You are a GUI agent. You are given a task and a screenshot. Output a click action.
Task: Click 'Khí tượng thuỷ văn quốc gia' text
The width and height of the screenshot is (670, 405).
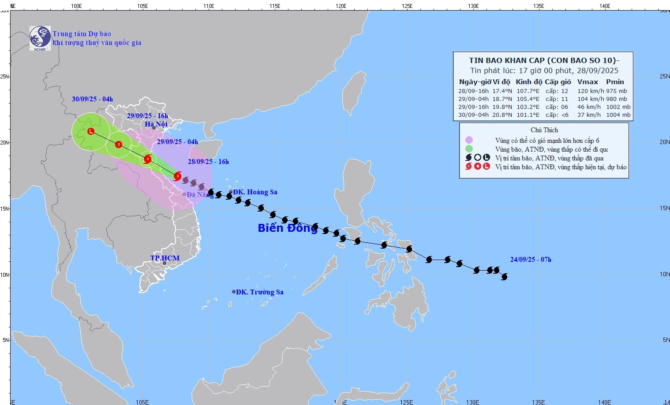97,43
